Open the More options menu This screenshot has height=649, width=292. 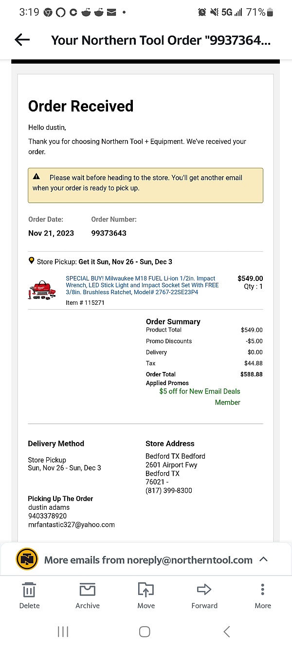point(263,595)
